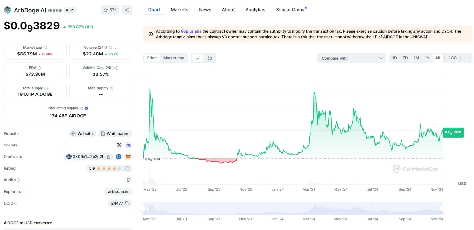474x230 pixels.
Task: Open Max. supply info icon
Action: (112, 88)
